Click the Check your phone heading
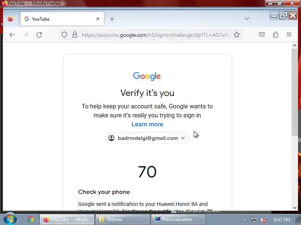This screenshot has height=225, width=301. click(x=104, y=192)
